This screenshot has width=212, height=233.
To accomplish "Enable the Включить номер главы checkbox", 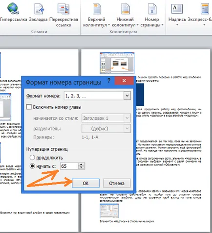I will click(29, 107).
